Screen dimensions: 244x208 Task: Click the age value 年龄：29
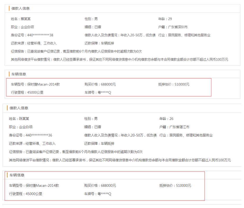(165, 19)
